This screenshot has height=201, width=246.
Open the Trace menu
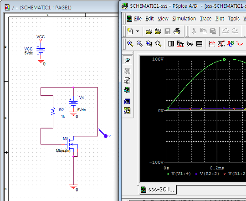point(205,19)
